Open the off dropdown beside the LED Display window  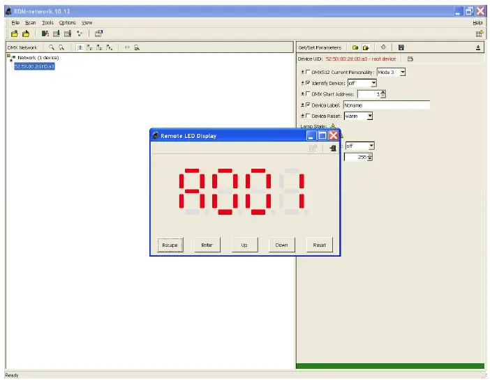371,146
